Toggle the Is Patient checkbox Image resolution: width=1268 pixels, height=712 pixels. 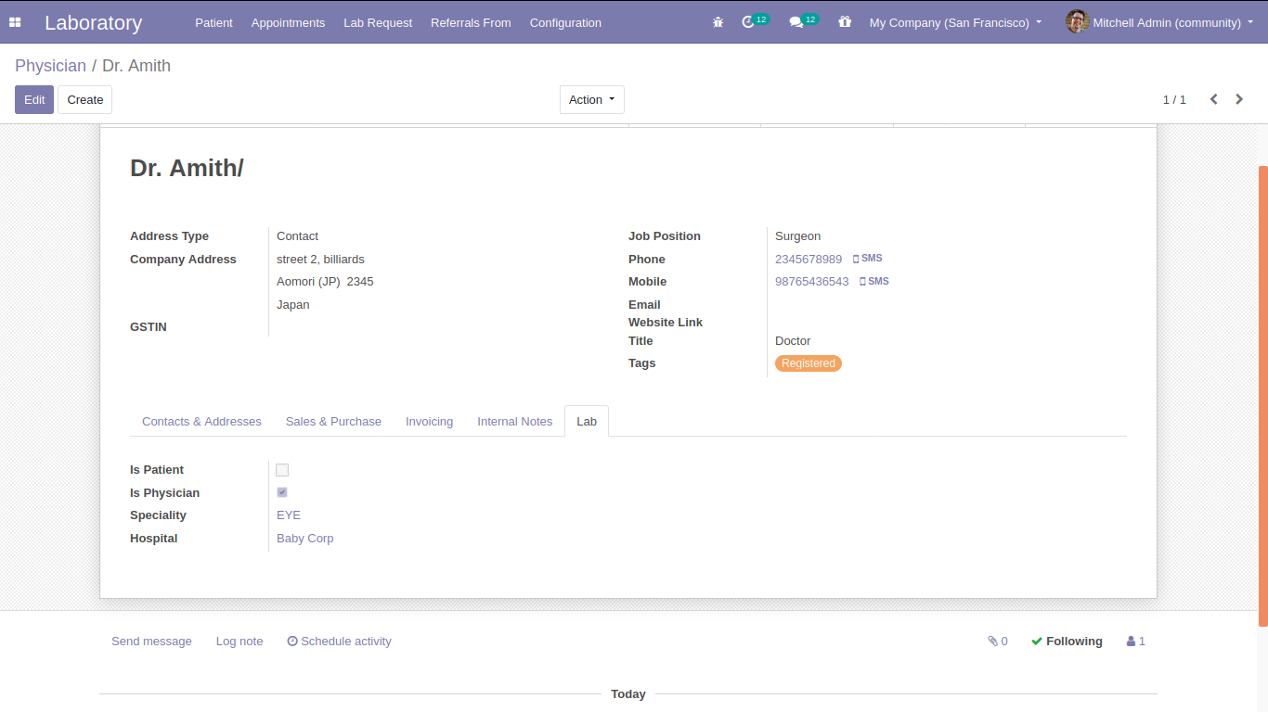[282, 470]
